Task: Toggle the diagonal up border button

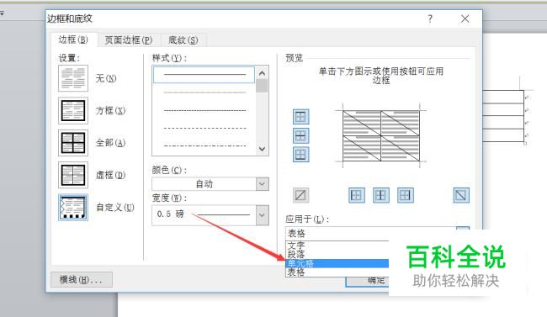Action: (x=300, y=195)
